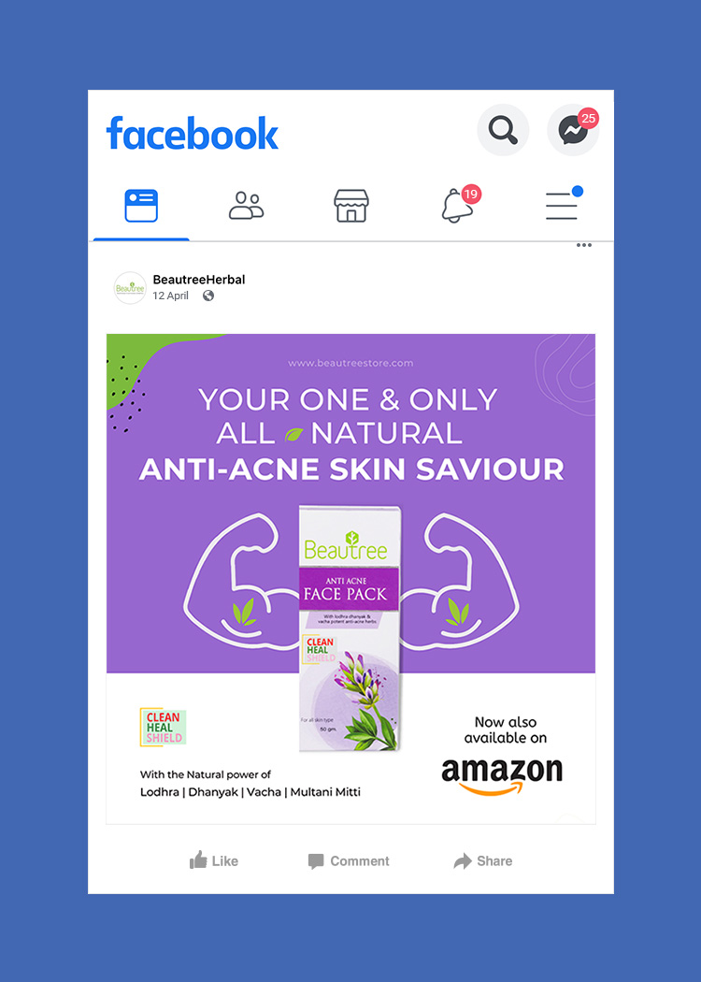Open the Beautree face pack product image
Screen dimensions: 701x982
(350, 628)
